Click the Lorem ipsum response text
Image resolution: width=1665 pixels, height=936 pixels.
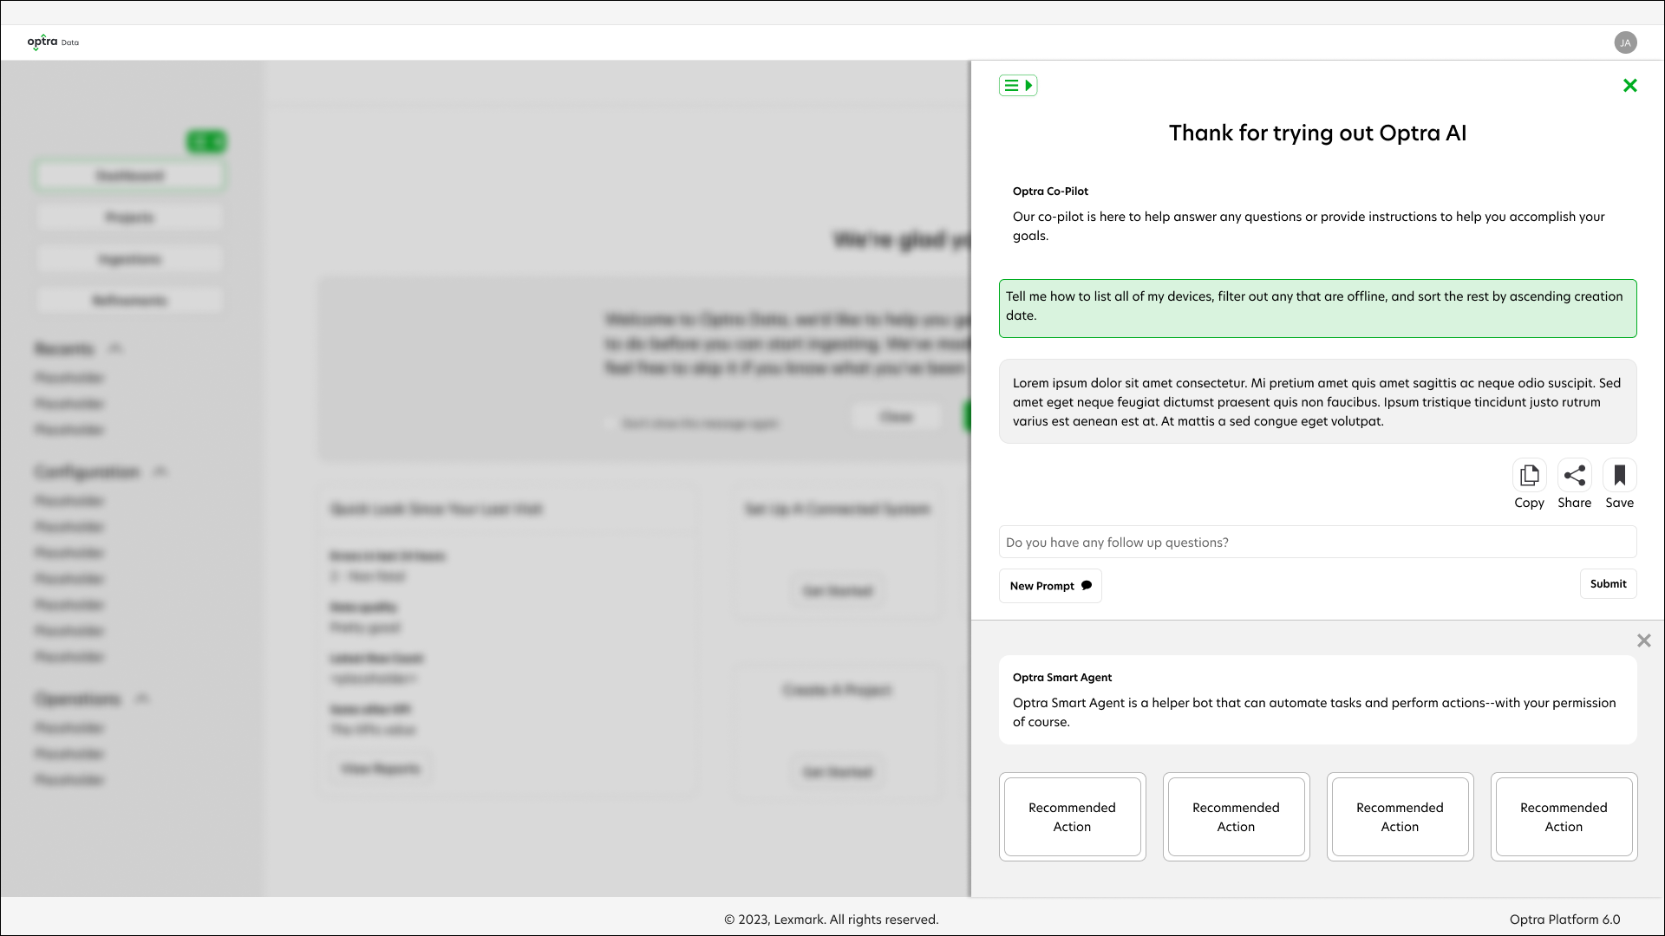point(1317,401)
